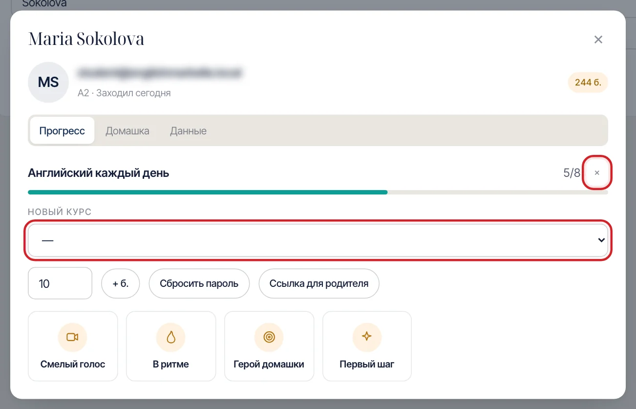
Task: Switch to the Домашка tab
Action: click(127, 131)
